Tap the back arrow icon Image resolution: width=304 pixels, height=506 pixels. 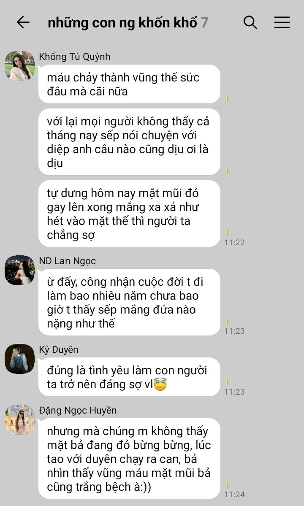(x=23, y=22)
